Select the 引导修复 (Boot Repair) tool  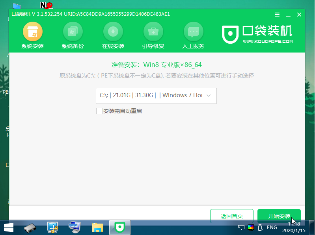[x=153, y=36]
